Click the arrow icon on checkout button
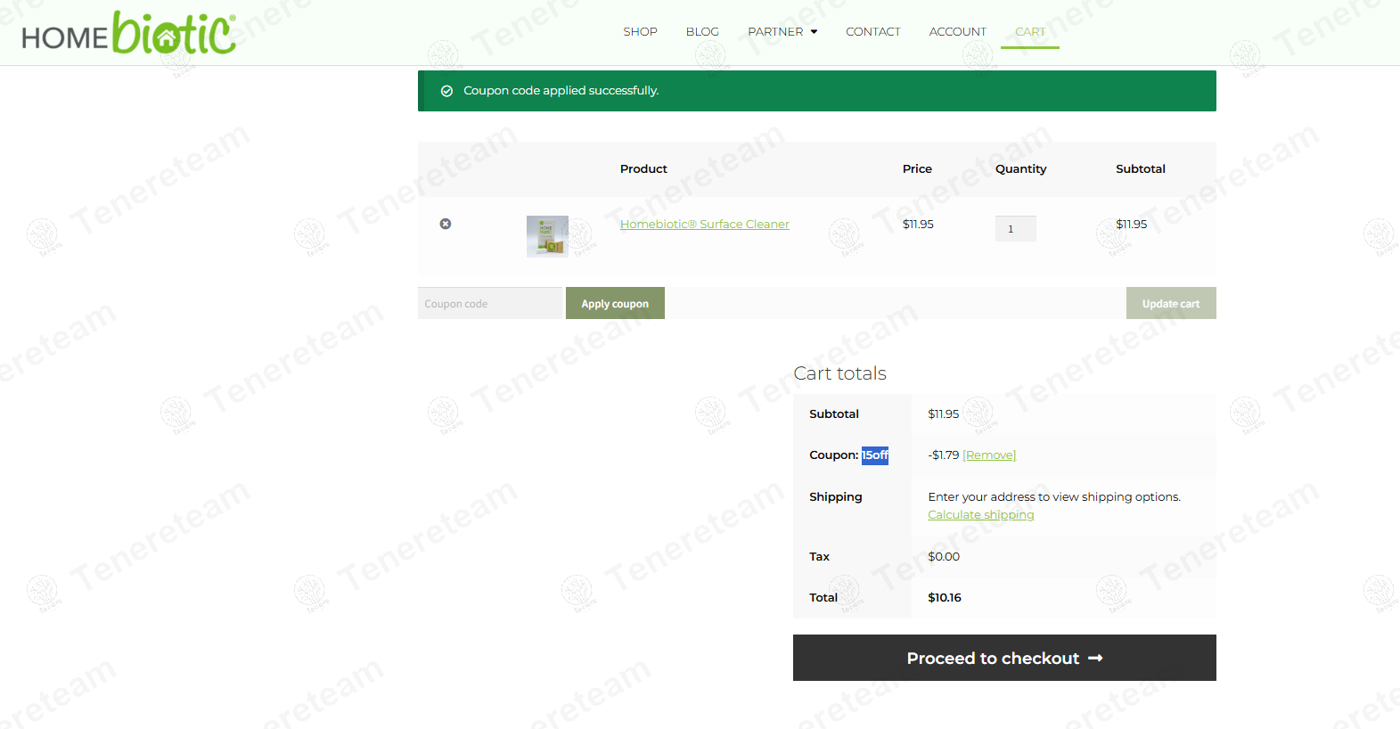The width and height of the screenshot is (1400, 729). (1096, 658)
